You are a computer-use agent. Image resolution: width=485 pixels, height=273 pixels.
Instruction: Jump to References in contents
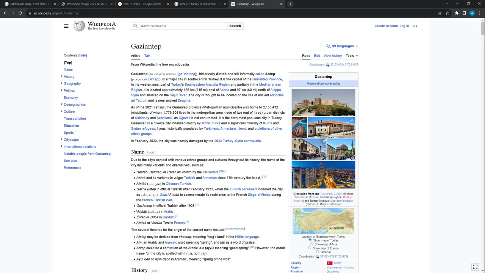(x=72, y=168)
